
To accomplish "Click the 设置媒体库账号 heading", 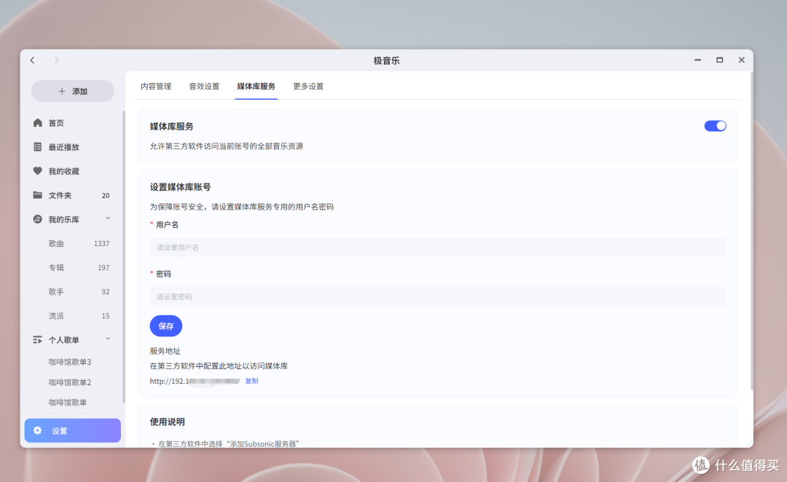I will 180,187.
